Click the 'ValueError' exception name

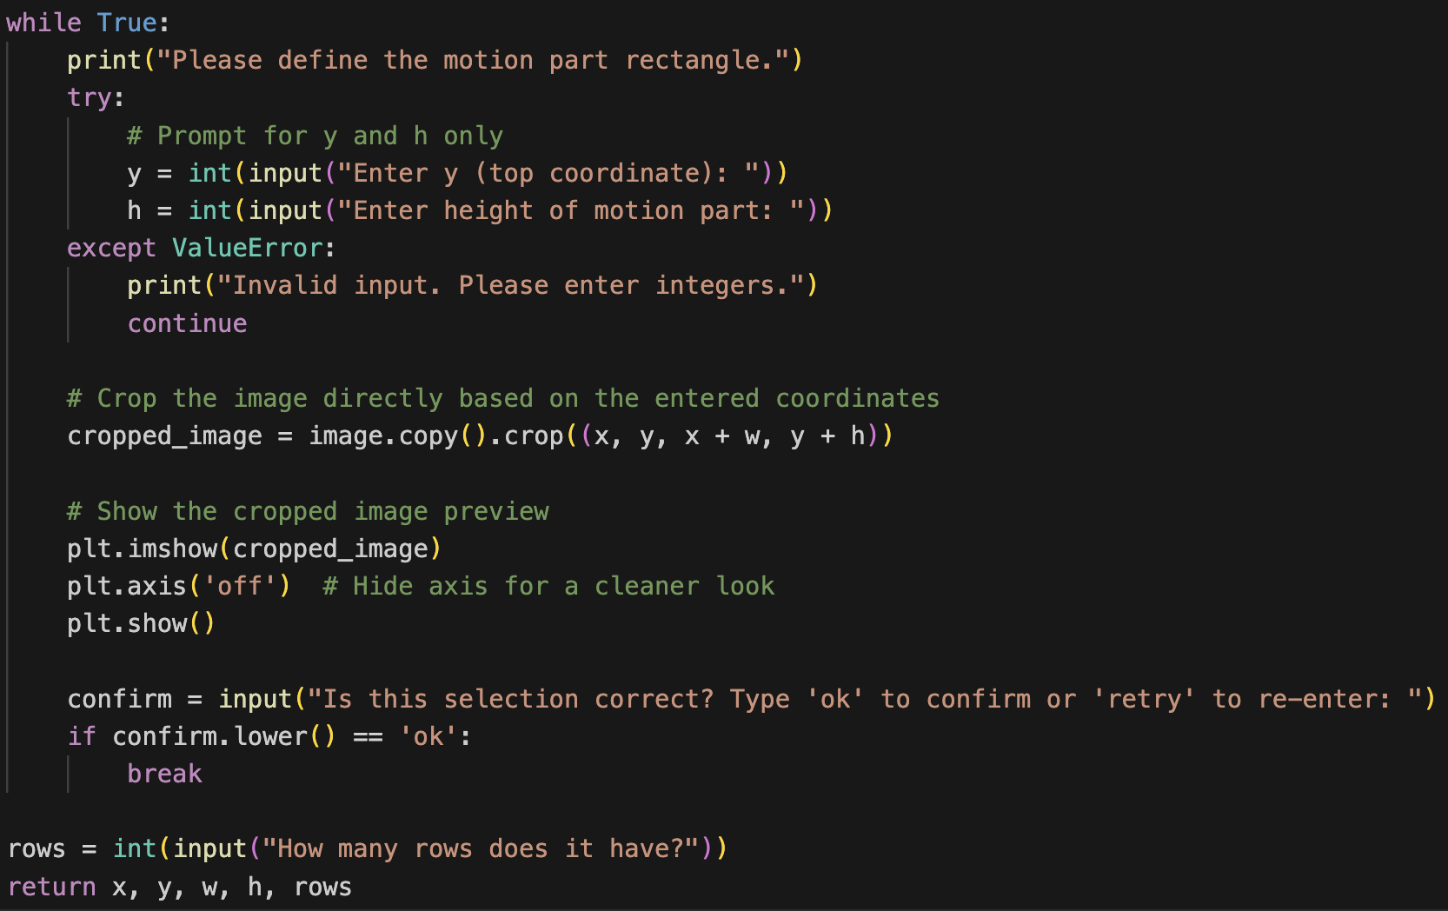click(248, 248)
